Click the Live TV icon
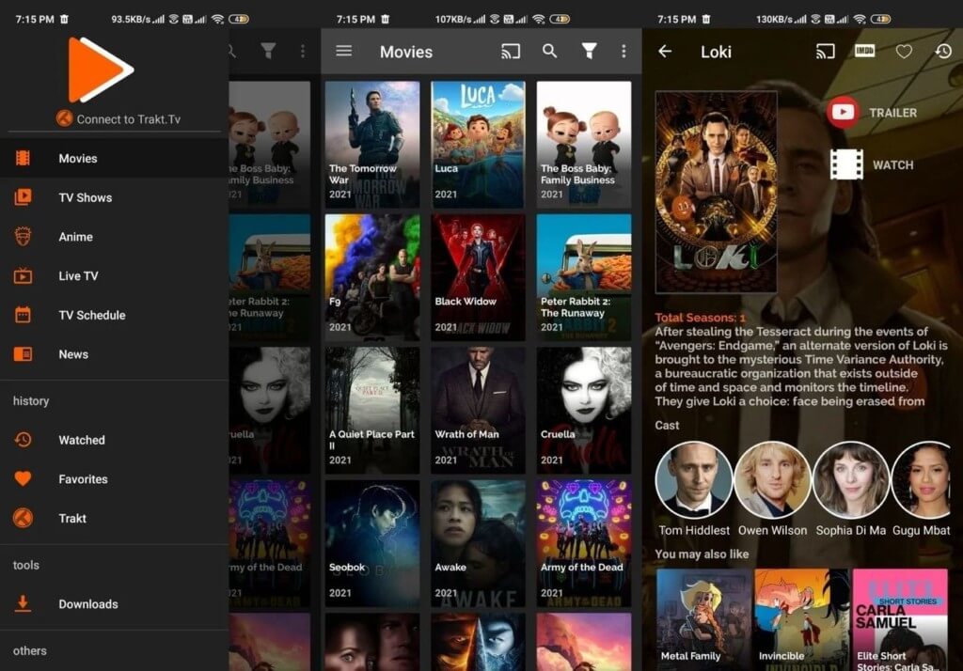Image resolution: width=963 pixels, height=671 pixels. [23, 275]
